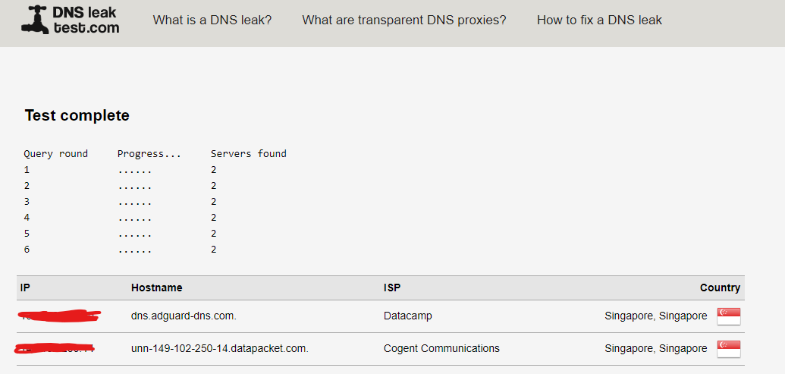Open "What are transparent DNS proxies?" link

[x=404, y=20]
